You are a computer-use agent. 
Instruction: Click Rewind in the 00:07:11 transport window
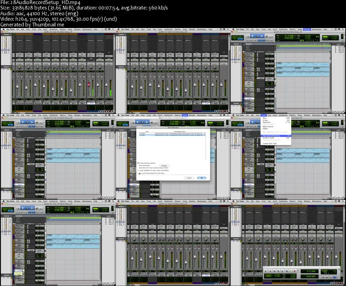coord(274,271)
